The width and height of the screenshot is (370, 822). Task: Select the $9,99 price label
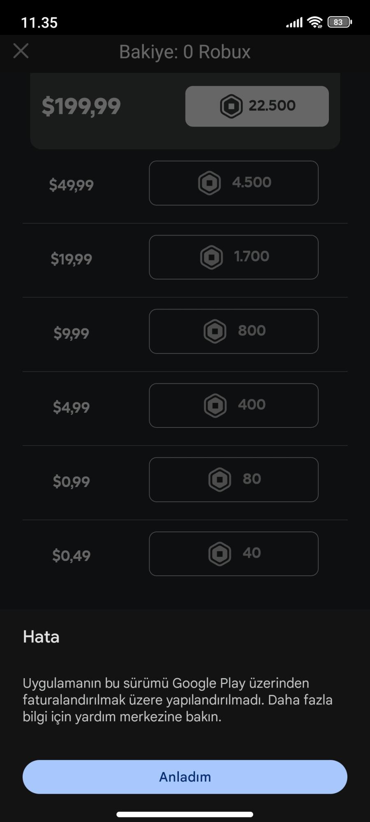point(72,333)
